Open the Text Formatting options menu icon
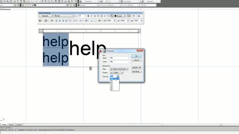Viewport: 239px width, 134px height. 139,16
